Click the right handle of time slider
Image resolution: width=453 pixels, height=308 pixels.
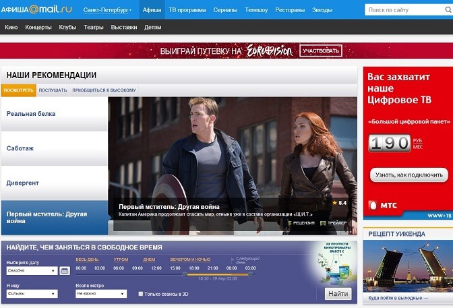[x=251, y=274]
